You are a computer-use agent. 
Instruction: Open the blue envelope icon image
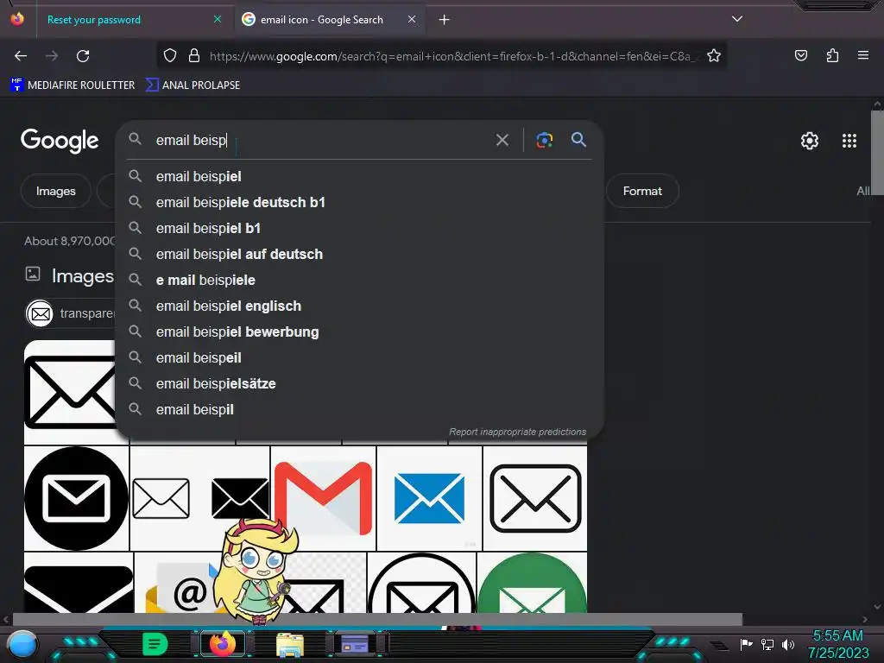(x=429, y=498)
